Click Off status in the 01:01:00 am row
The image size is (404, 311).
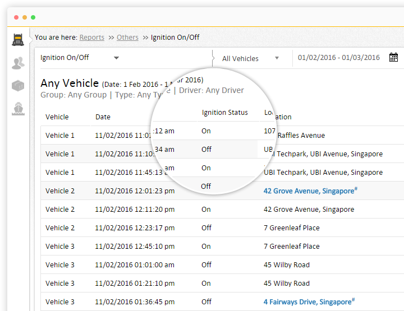206,264
